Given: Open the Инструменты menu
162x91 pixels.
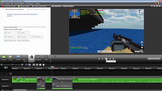Looking at the screenshot, I should [30, 4].
